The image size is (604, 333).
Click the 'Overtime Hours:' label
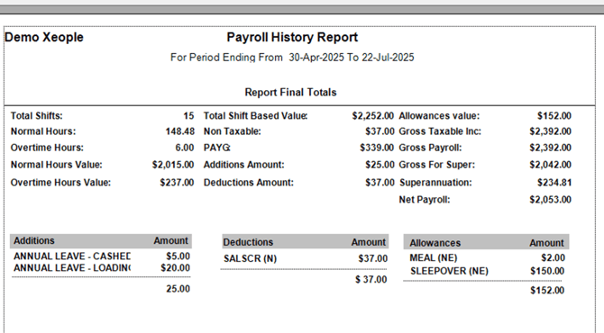tap(47, 148)
